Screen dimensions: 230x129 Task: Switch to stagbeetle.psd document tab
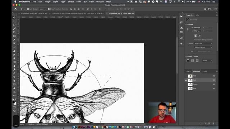coord(34,14)
